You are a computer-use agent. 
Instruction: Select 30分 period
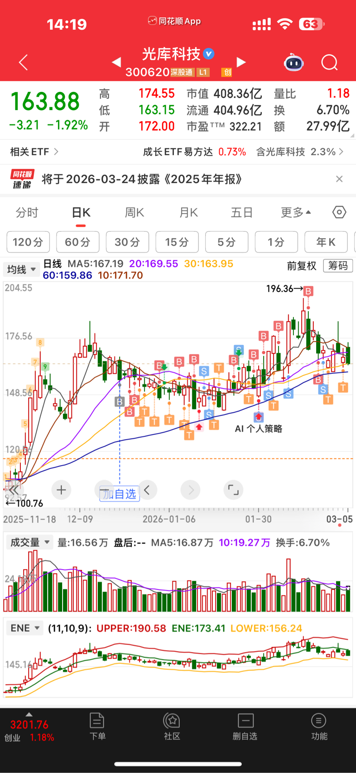pos(127,242)
